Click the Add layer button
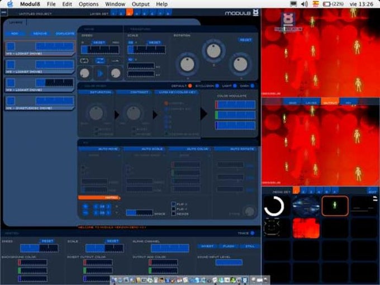Viewport: 380px width, 285px height. tap(15, 34)
